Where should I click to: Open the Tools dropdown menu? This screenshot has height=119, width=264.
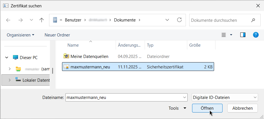coord(177,108)
